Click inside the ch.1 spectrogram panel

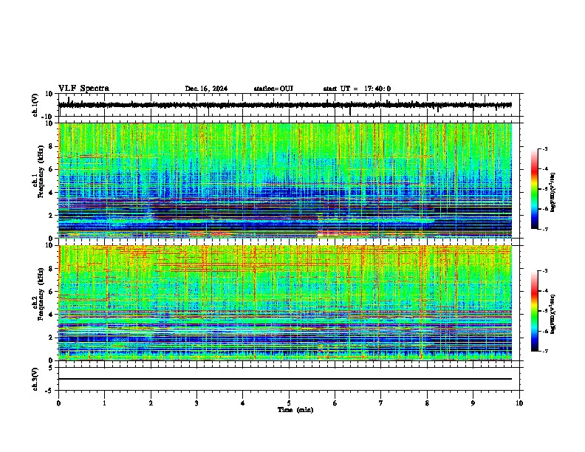coord(285,180)
